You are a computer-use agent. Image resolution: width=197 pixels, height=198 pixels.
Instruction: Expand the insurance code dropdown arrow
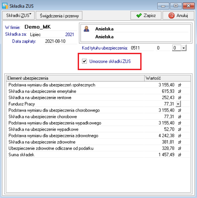pos(184,48)
